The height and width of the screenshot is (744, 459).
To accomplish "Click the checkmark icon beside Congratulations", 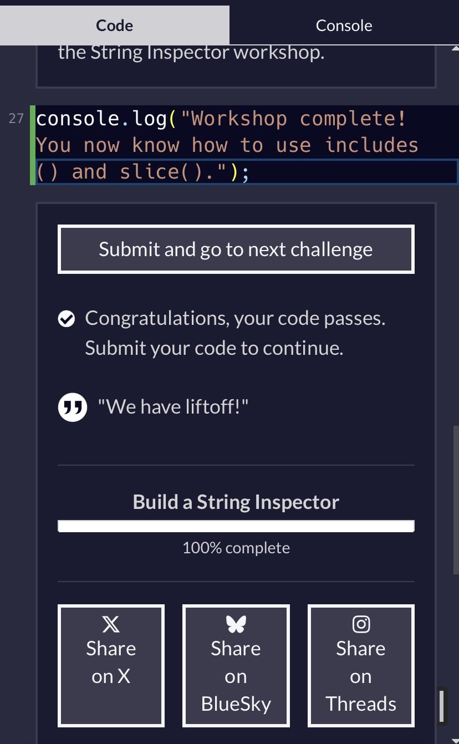I will click(67, 319).
